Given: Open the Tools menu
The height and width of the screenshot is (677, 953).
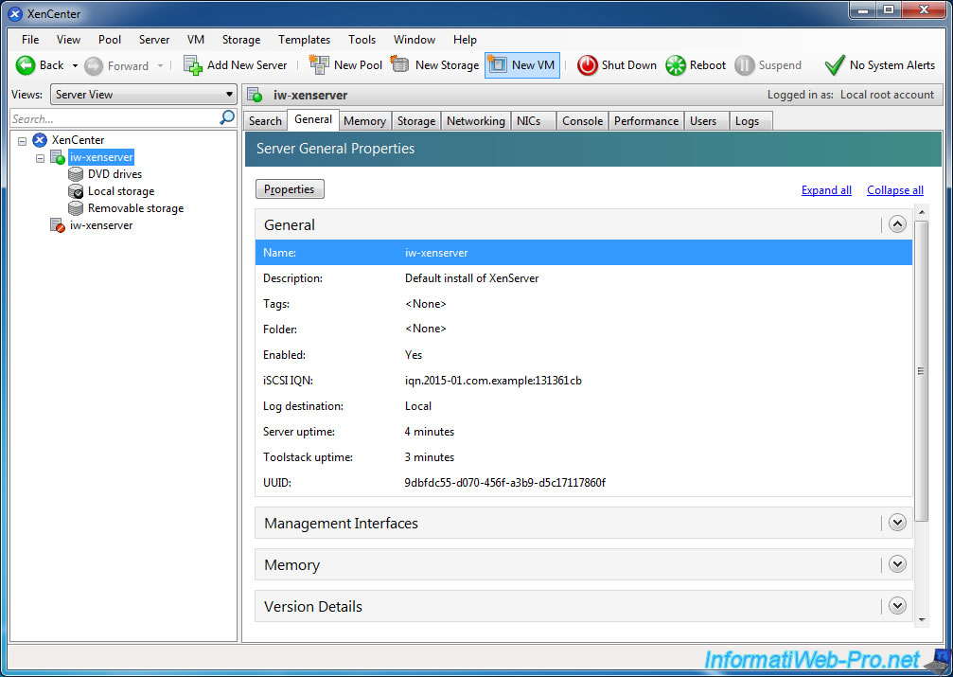Looking at the screenshot, I should pos(362,40).
